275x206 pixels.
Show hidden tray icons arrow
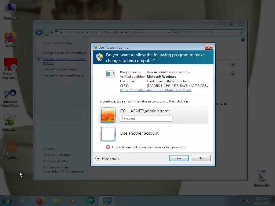point(235,201)
